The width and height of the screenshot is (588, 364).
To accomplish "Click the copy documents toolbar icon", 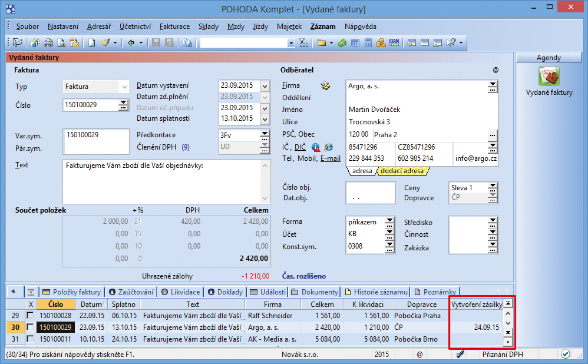I will (35, 43).
